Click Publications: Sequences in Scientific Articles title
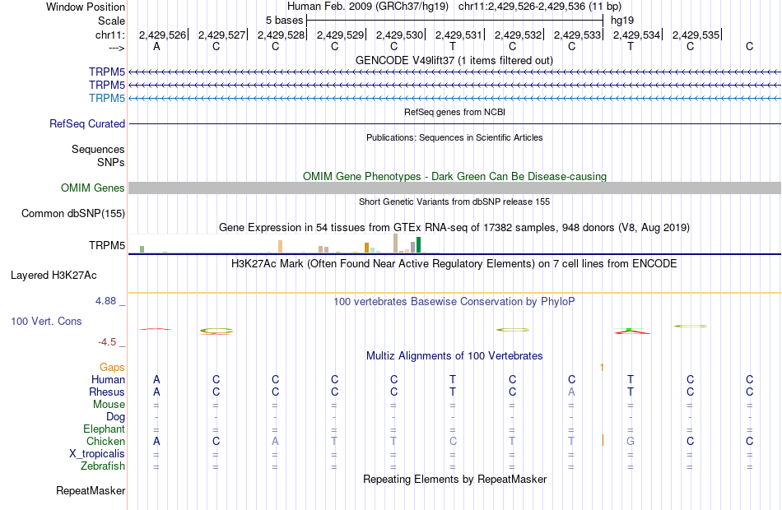 pyautogui.click(x=454, y=137)
